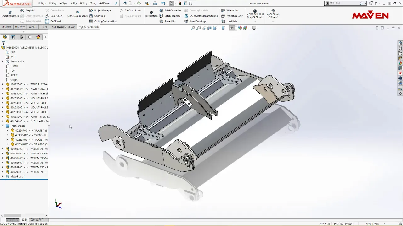Click the Print icon in the top toolbar
Viewport: 403px width, 226px height.
pyautogui.click(x=155, y=3)
